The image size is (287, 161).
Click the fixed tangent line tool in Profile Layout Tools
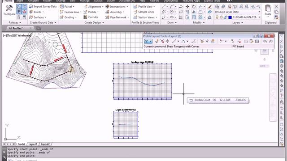174,41
